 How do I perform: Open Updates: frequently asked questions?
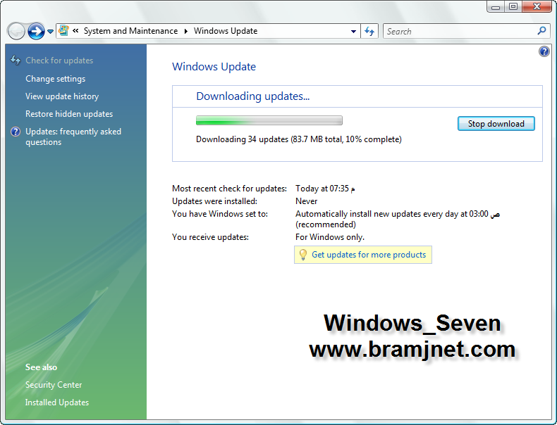[x=73, y=137]
